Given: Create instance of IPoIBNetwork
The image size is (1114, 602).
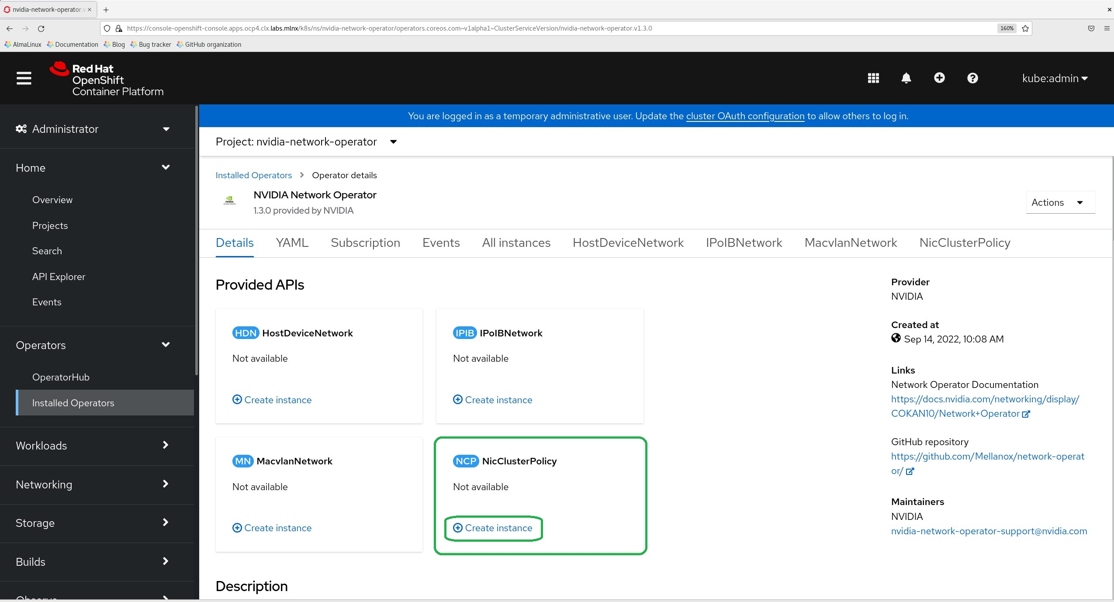Looking at the screenshot, I should tap(493, 400).
